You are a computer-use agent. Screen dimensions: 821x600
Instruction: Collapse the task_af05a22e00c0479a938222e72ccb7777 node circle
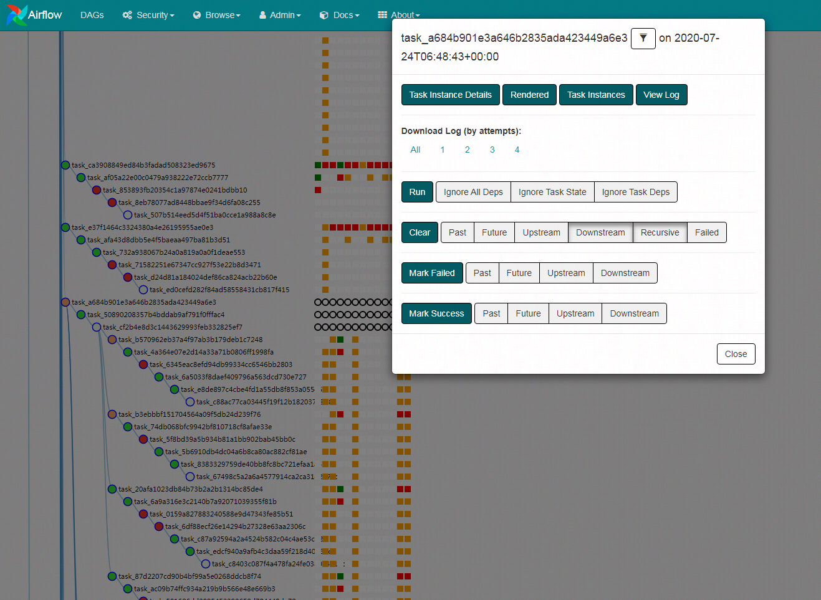[x=81, y=178]
